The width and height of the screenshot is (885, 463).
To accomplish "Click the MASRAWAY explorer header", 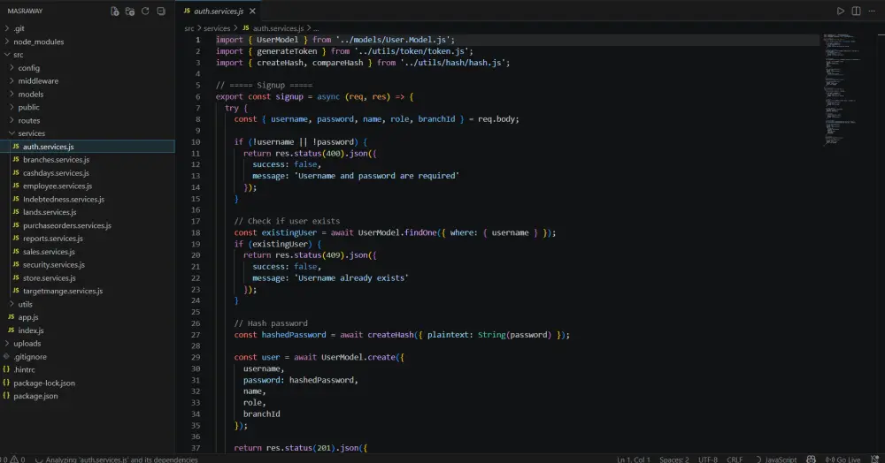I will click(x=25, y=11).
